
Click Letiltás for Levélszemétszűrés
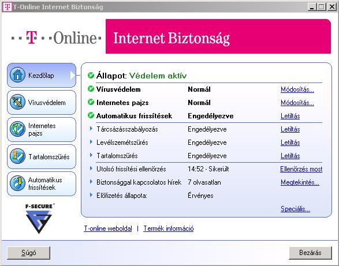(x=290, y=143)
